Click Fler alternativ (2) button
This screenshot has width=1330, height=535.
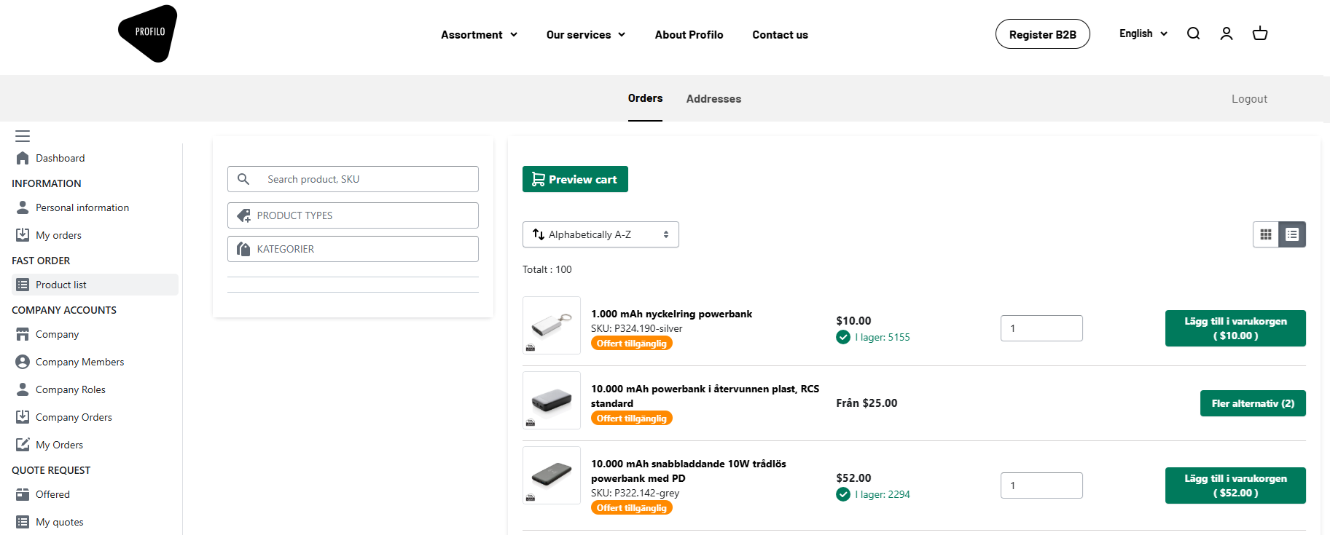click(1252, 403)
